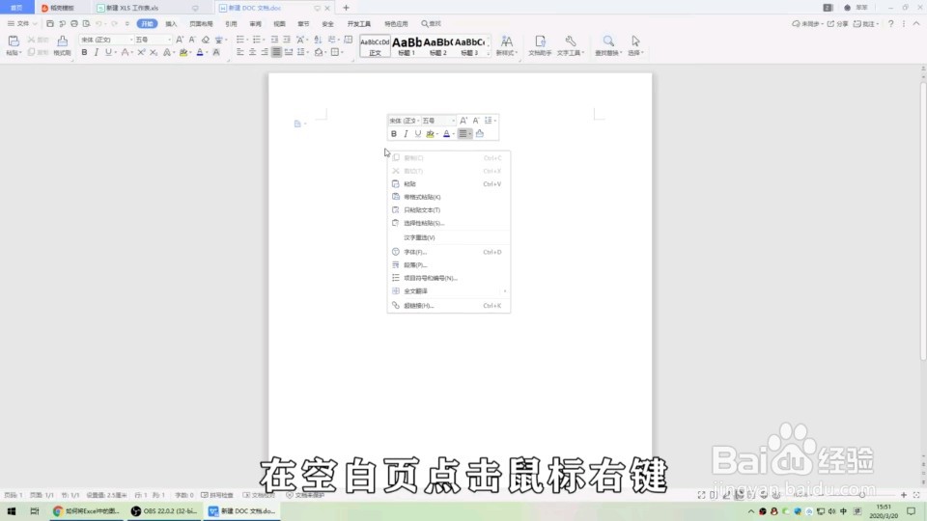Choose 只粘贴文本(T) from the context menu
The image size is (927, 521).
coord(449,210)
